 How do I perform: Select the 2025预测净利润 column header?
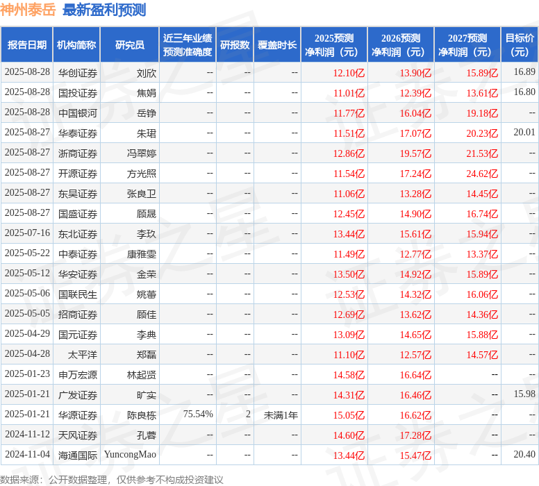(x=334, y=44)
